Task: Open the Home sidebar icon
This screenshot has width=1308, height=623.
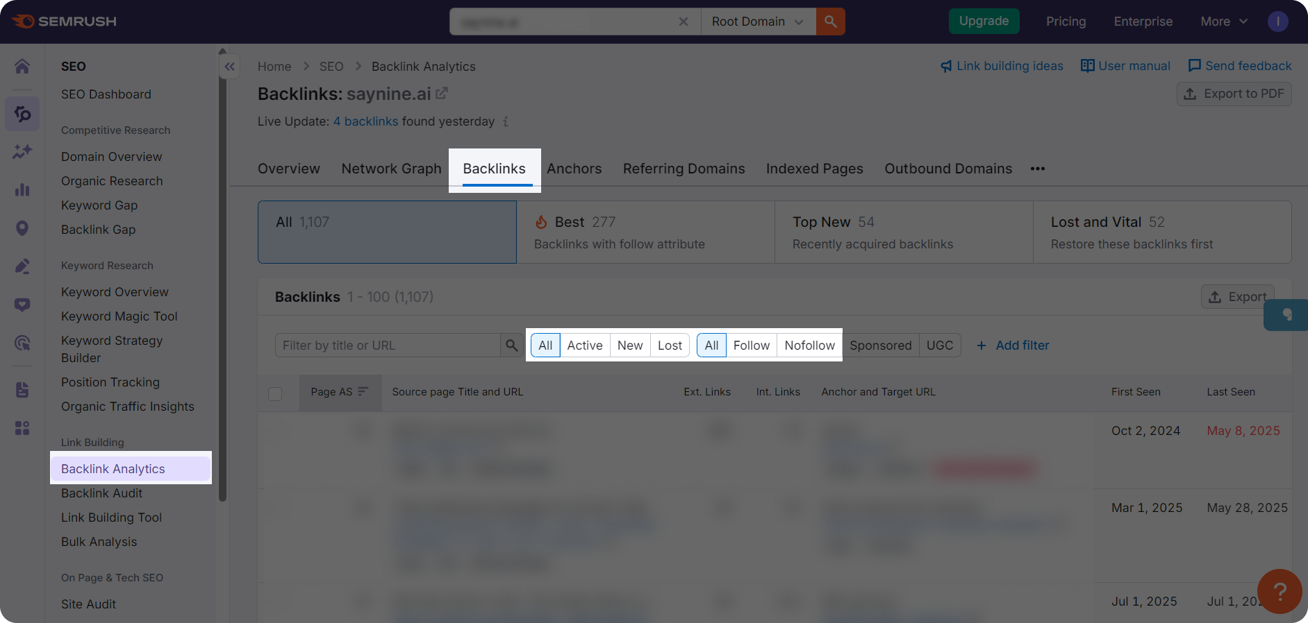Action: click(22, 67)
